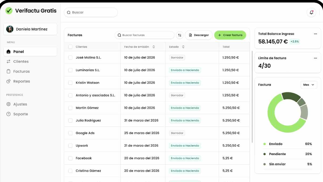
Task: Click Daniela Martinez profile avatar
Action: (x=10, y=29)
